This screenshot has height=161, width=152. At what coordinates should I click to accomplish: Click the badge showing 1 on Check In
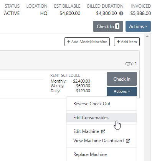click(117, 27)
